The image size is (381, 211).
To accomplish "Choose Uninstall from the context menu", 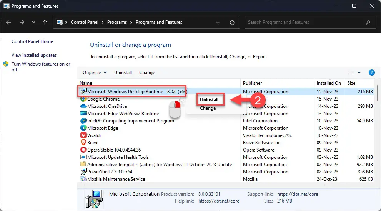I will point(209,100).
